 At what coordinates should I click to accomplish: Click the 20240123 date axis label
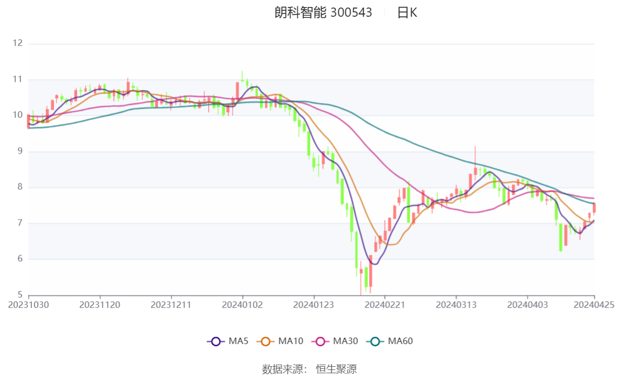(314, 305)
